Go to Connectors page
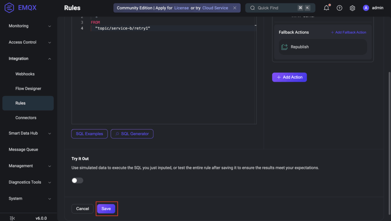This screenshot has width=391, height=221. (26, 118)
